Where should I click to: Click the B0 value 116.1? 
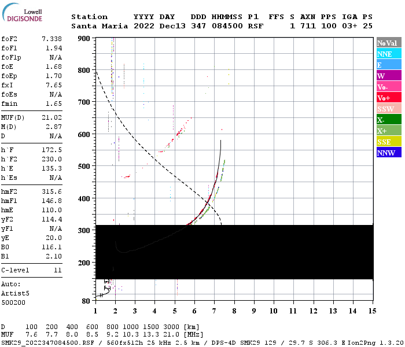[51, 248]
